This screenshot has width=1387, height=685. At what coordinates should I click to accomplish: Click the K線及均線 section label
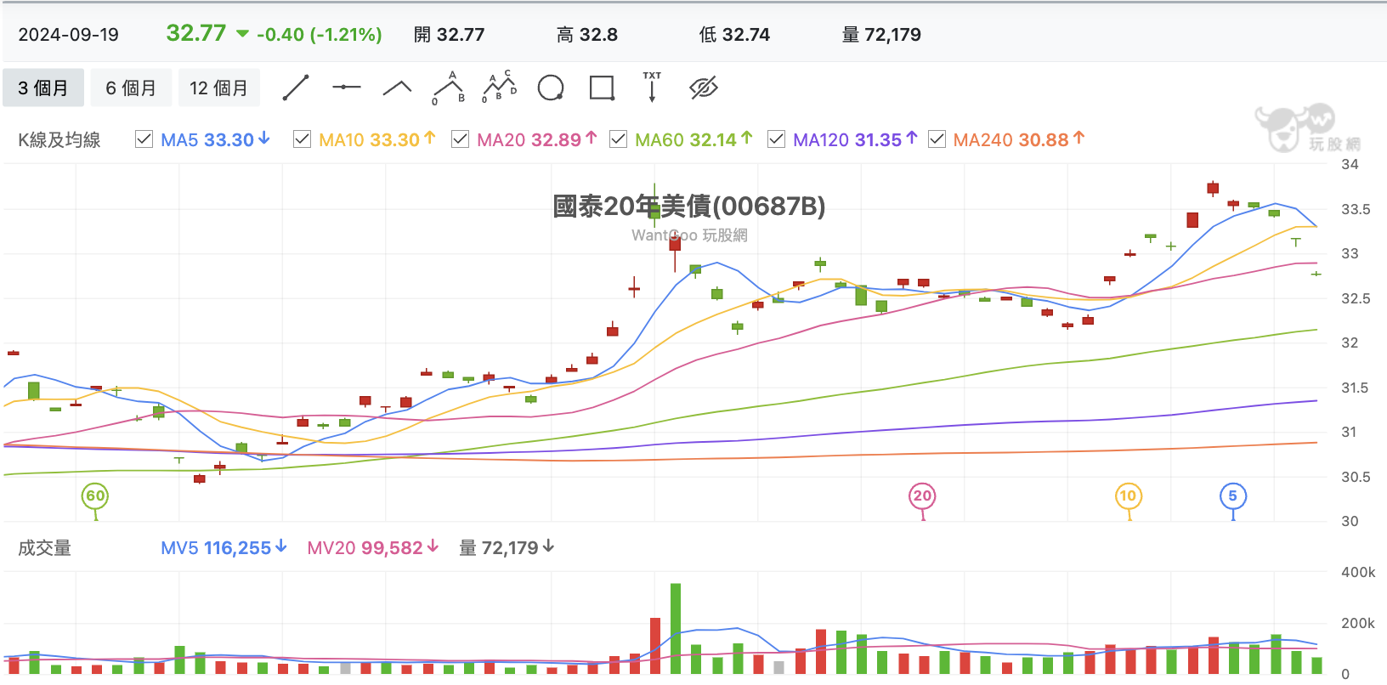point(59,140)
